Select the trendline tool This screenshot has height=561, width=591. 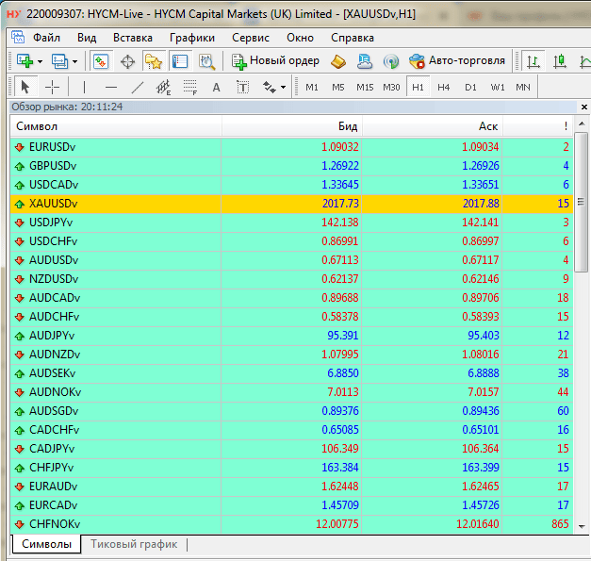138,87
